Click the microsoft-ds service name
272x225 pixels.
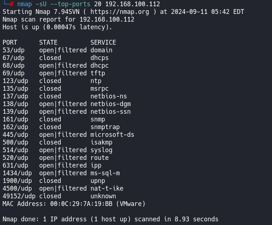point(112,135)
